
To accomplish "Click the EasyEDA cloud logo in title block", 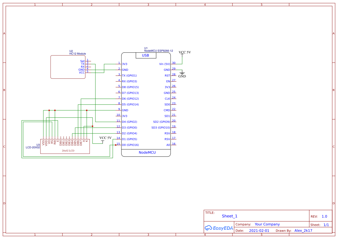I will [x=208, y=228].
